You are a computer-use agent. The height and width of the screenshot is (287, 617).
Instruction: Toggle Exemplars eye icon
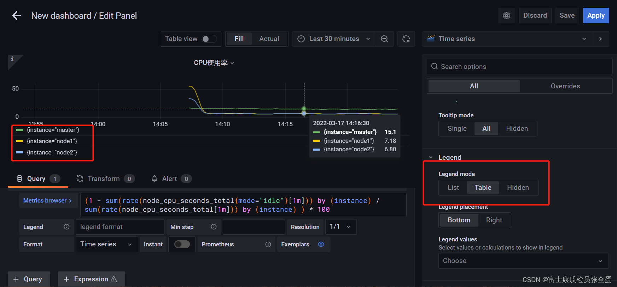pos(321,244)
